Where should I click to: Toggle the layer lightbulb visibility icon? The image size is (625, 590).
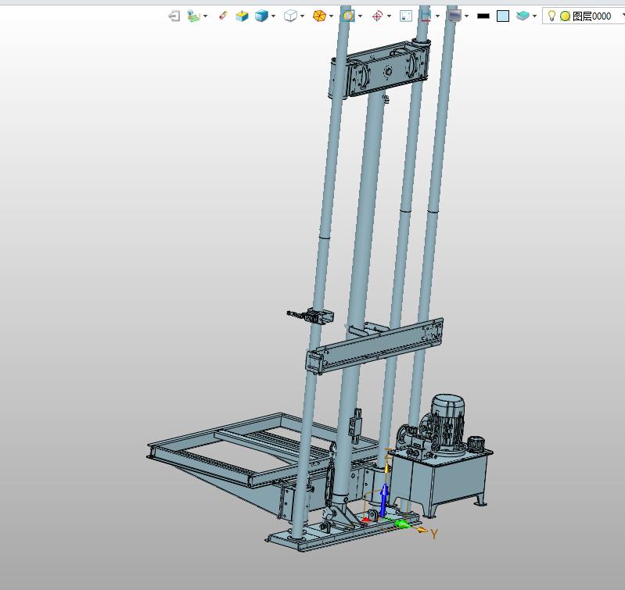[x=551, y=16]
